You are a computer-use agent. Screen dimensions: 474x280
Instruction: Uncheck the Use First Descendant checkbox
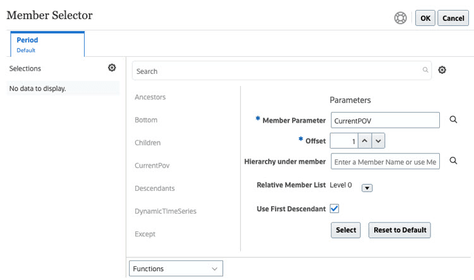tap(334, 209)
